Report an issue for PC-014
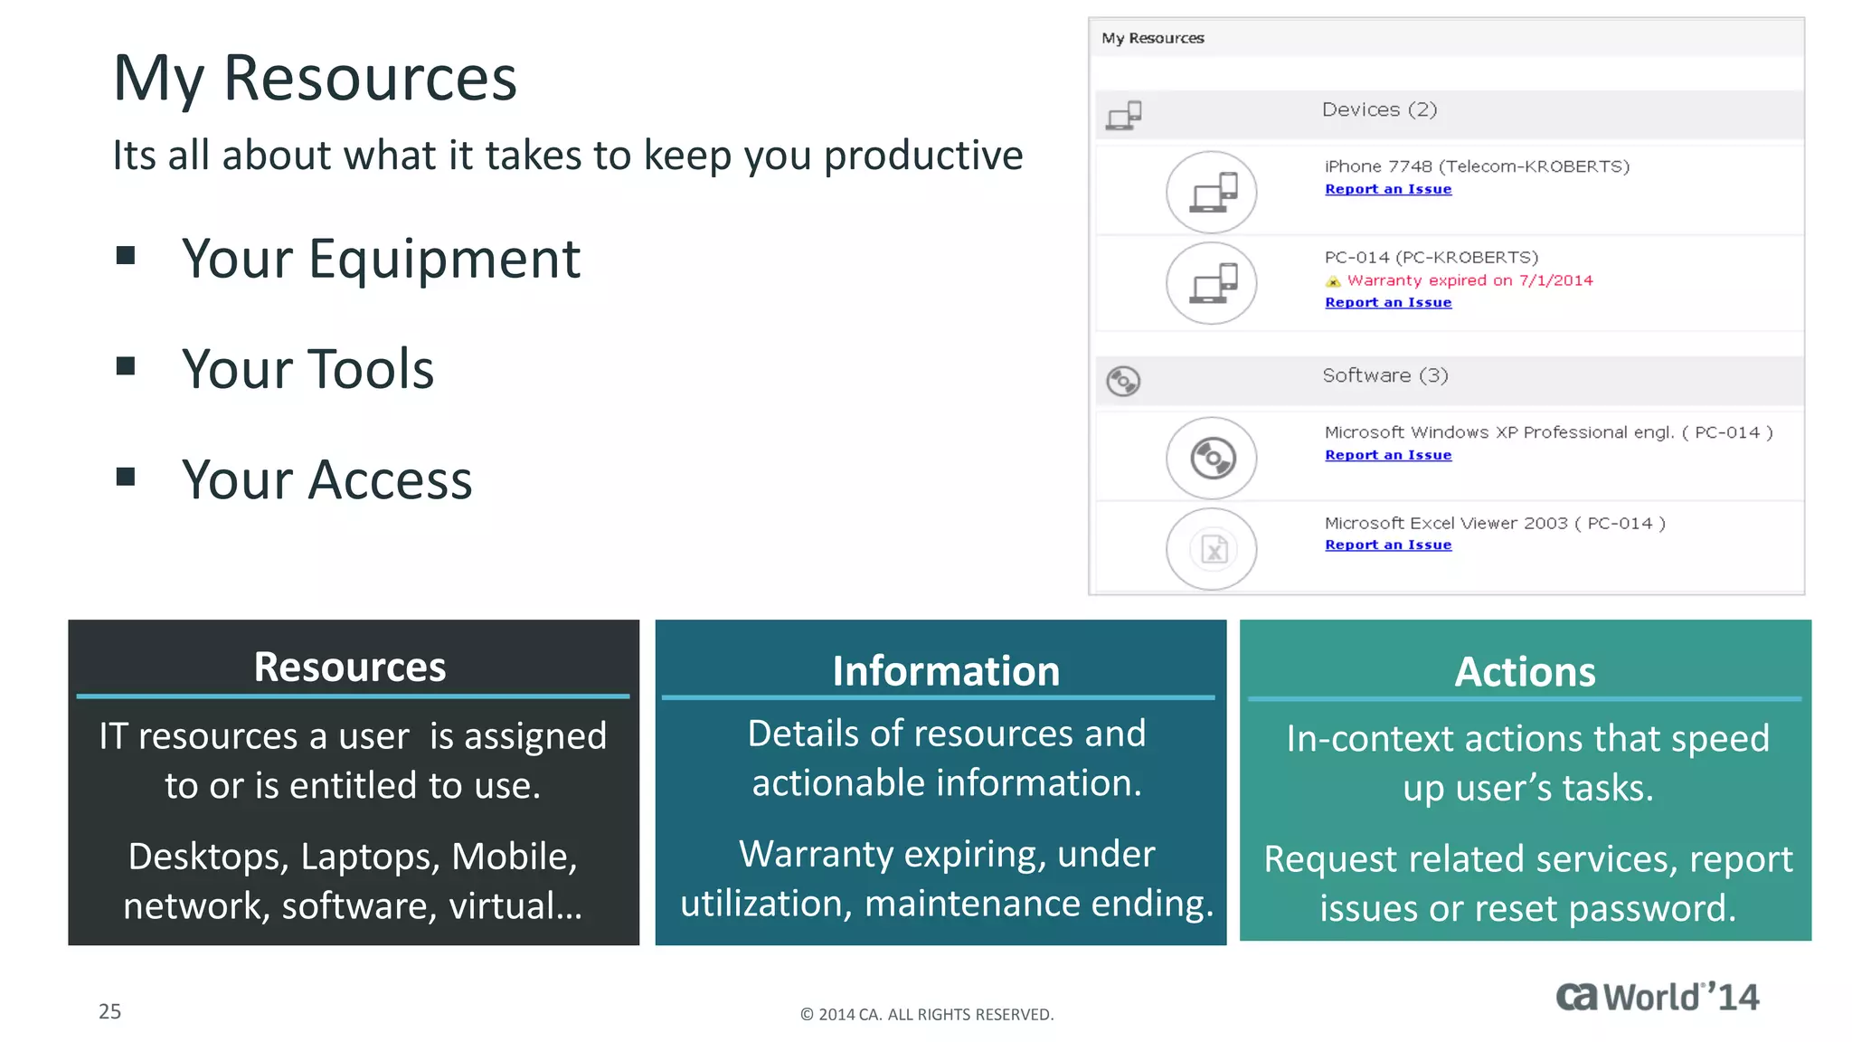1852x1042 pixels. coord(1388,302)
